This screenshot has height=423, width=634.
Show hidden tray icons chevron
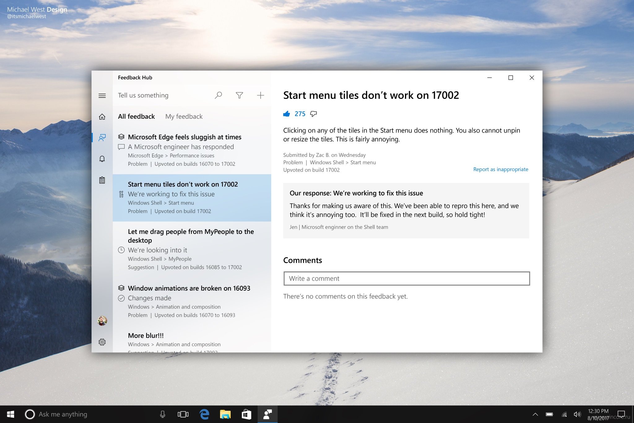pyautogui.click(x=535, y=414)
